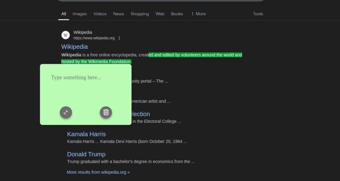Image resolution: width=340 pixels, height=181 pixels.
Task: Click the Trump bachelor's degree snippet text
Action: point(131,162)
